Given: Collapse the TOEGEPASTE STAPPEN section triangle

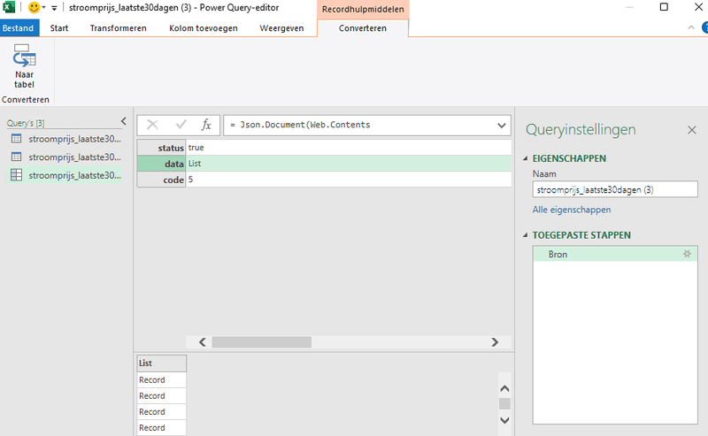Looking at the screenshot, I should (x=525, y=235).
